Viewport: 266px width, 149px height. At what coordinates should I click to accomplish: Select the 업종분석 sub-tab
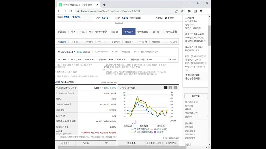pyautogui.click(x=129, y=42)
